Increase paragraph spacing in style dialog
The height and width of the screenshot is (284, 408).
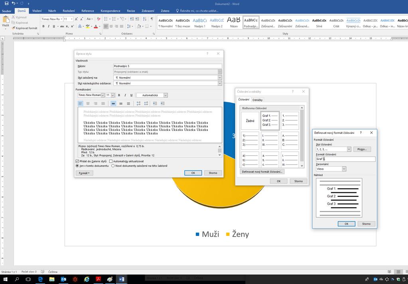(138, 104)
